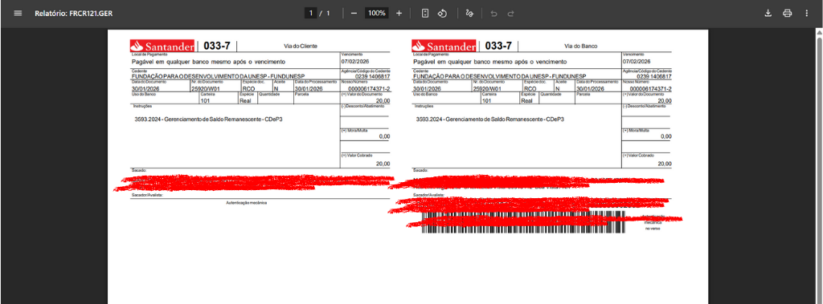823x304 pixels.
Task: Zoom in with the plus button
Action: [399, 13]
